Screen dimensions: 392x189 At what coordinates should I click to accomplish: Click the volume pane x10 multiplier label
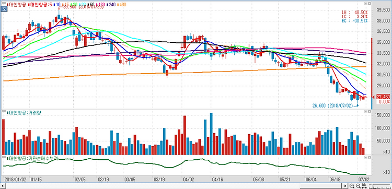[386, 151]
